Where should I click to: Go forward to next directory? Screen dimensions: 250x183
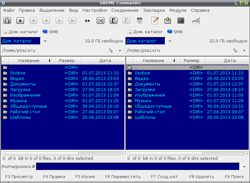pos(59,21)
